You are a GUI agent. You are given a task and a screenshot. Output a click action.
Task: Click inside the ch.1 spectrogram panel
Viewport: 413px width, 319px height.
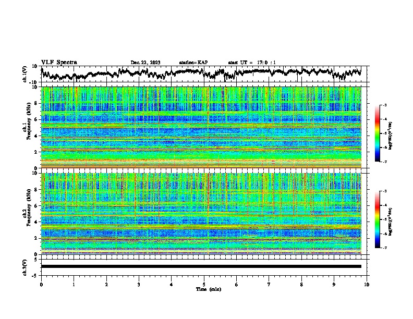click(201, 127)
